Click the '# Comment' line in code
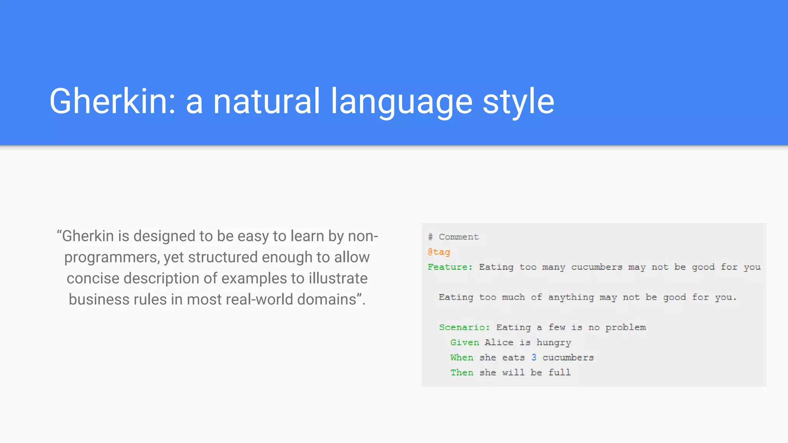788x443 pixels. coord(453,237)
